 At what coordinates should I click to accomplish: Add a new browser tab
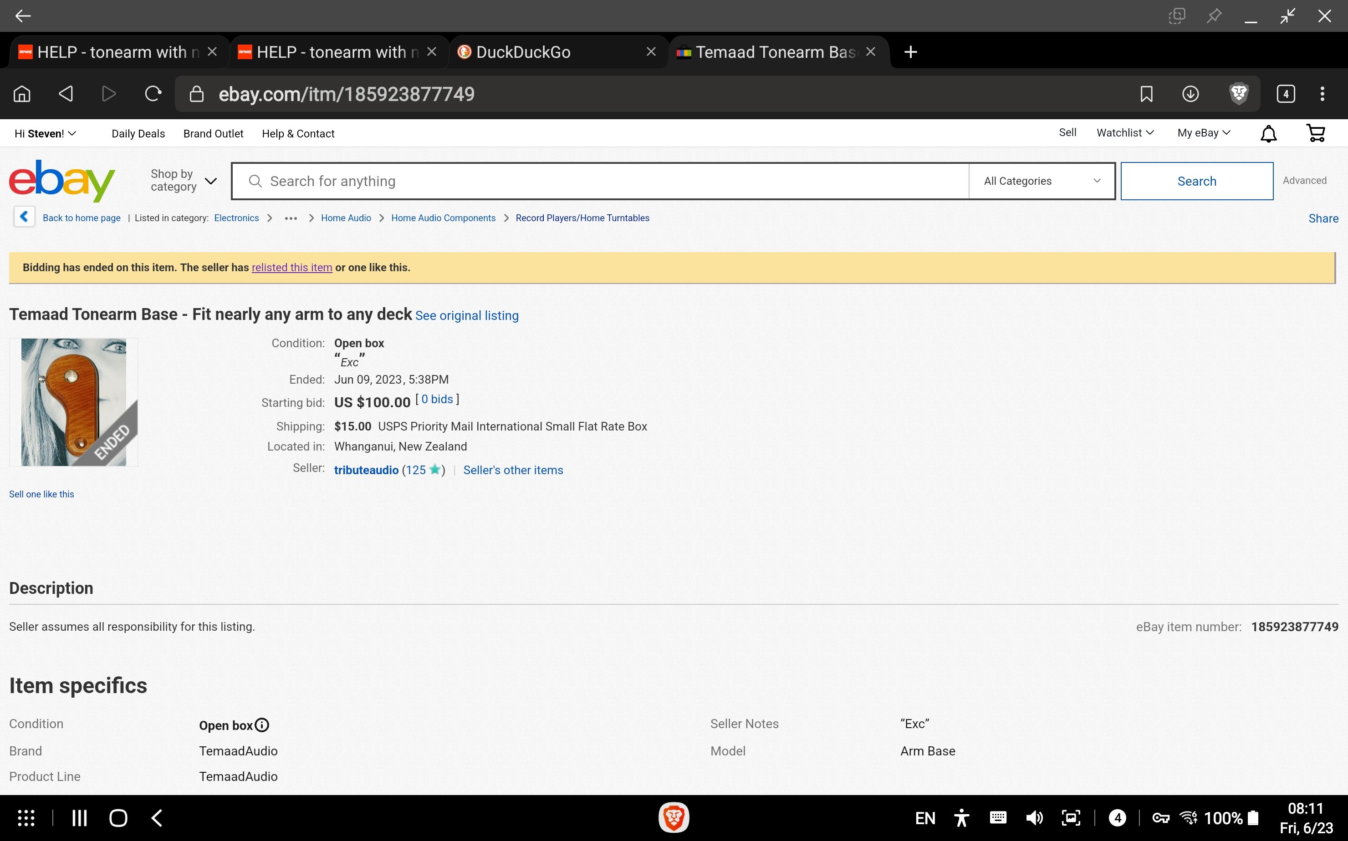910,52
